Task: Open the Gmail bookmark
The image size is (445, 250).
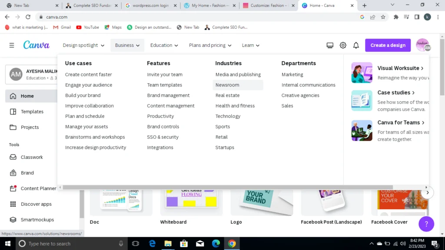Action: click(62, 27)
